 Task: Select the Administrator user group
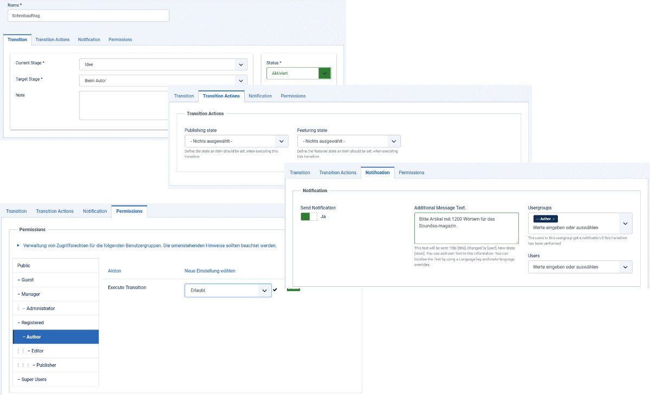pos(56,308)
